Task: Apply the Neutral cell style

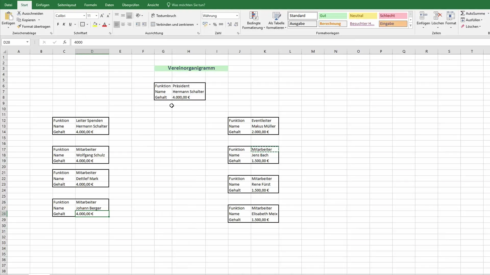Action: tap(363, 16)
